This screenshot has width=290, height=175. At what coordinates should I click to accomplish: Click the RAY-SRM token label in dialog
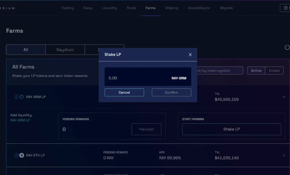pyautogui.click(x=179, y=78)
